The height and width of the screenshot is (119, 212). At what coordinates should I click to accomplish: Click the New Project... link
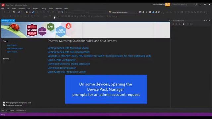[x=12, y=45]
